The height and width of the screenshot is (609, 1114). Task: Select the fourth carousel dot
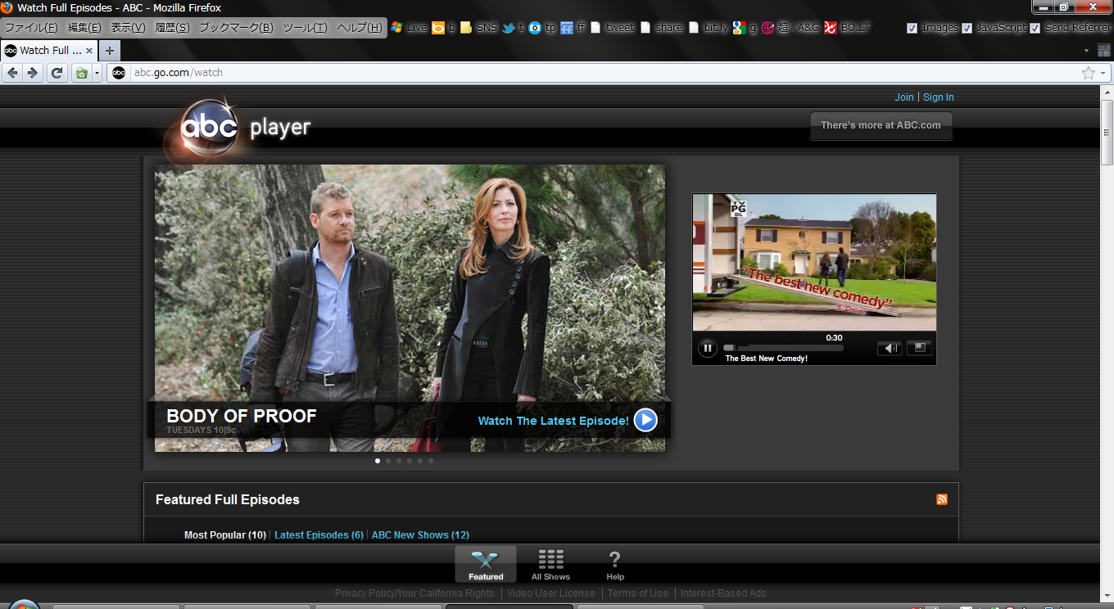pos(410,461)
